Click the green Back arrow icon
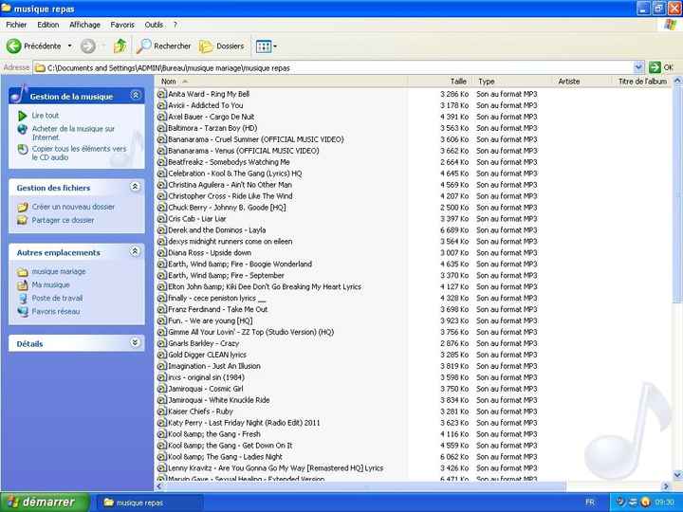Image resolution: width=683 pixels, height=512 pixels. tap(14, 46)
